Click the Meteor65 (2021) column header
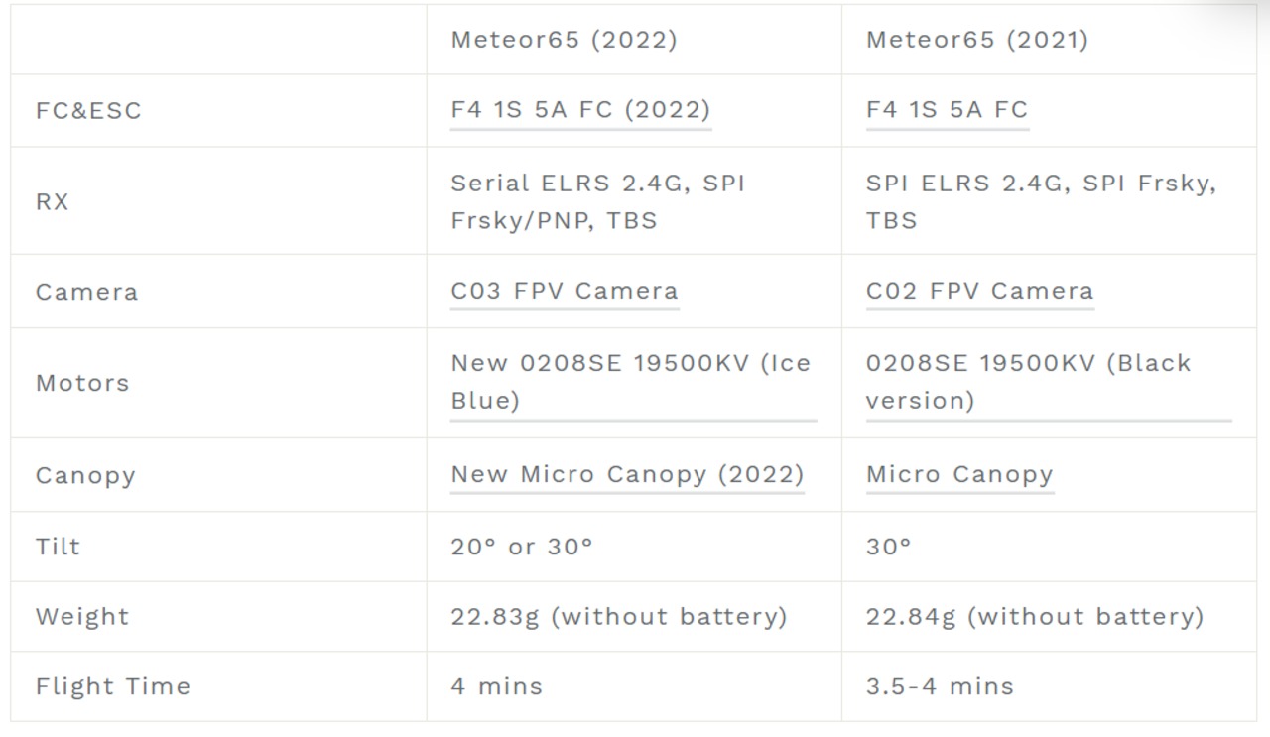Image resolution: width=1270 pixels, height=737 pixels. click(977, 40)
